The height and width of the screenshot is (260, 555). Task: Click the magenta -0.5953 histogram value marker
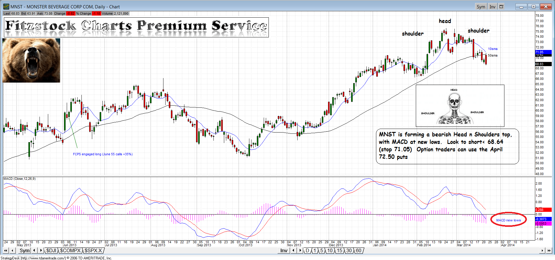[543, 223]
